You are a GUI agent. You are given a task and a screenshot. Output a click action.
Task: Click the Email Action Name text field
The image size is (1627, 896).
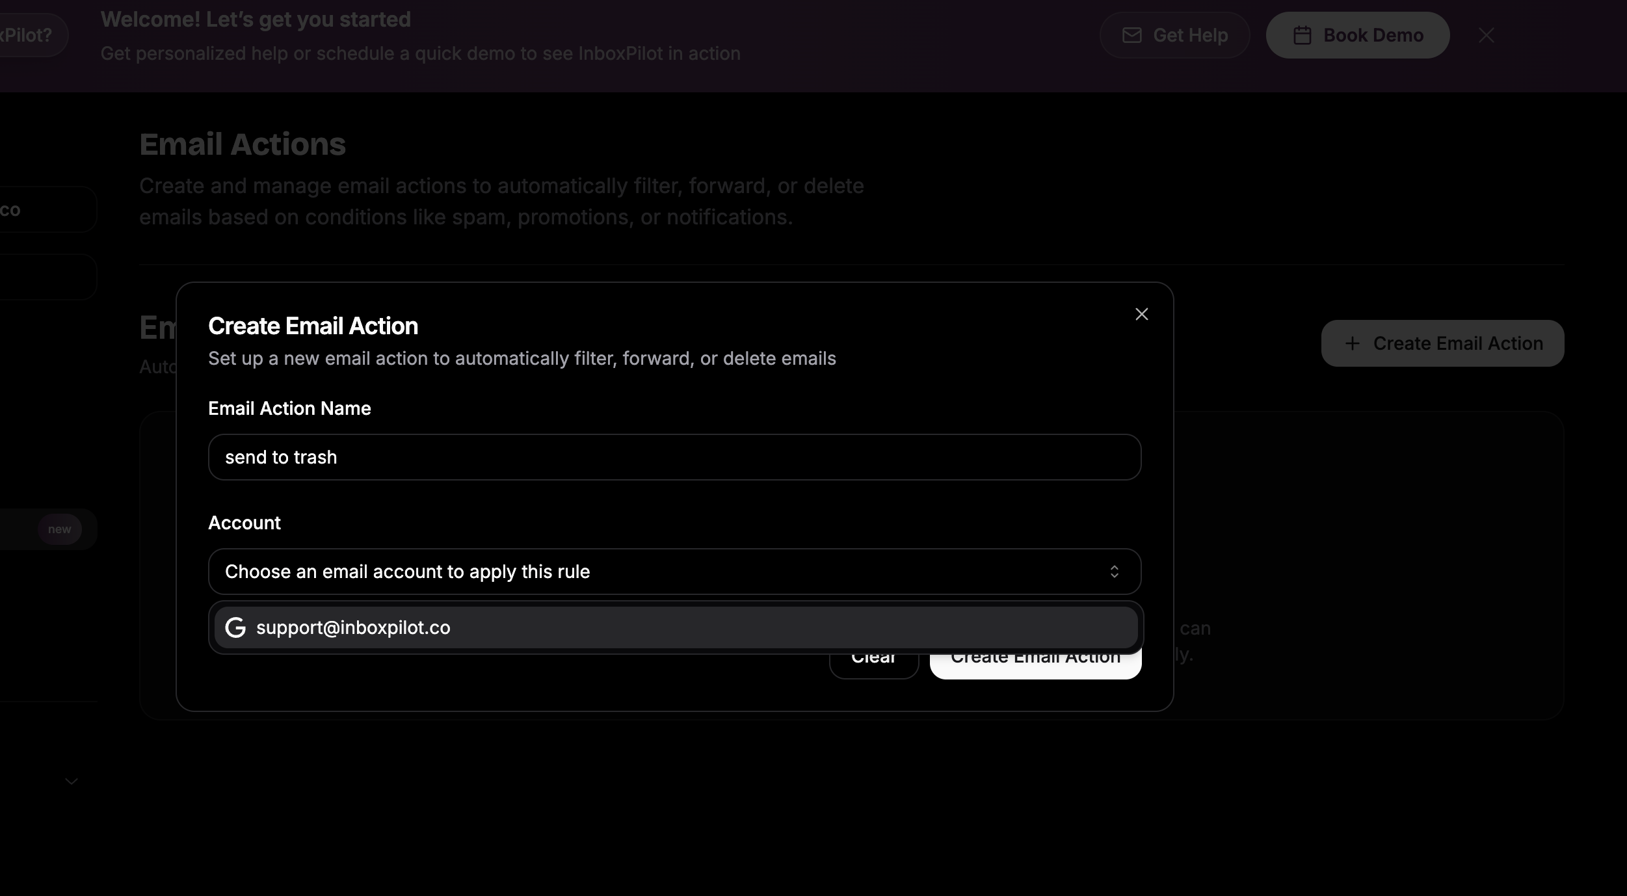tap(674, 457)
